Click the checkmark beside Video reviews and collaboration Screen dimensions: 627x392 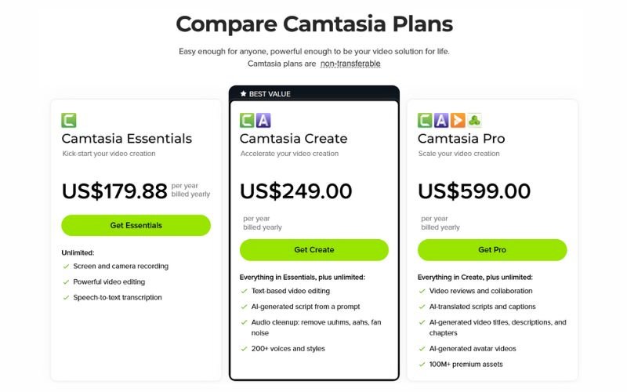(x=422, y=292)
